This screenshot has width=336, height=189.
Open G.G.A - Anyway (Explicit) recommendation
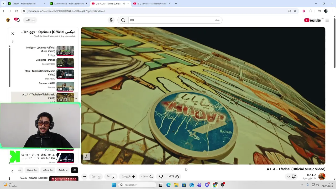click(x=34, y=178)
